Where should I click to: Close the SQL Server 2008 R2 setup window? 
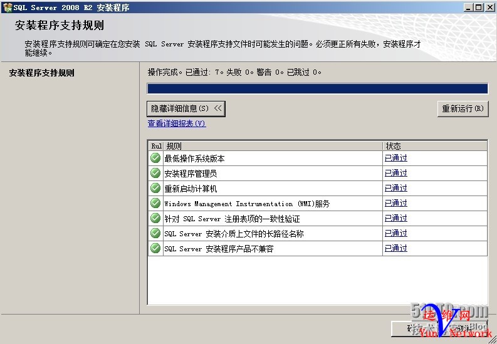tap(489, 8)
